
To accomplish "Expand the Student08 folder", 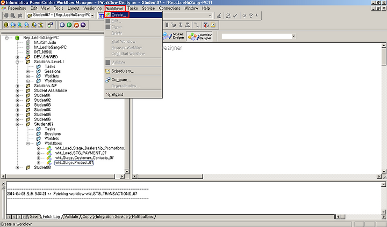I will pos(17,168).
